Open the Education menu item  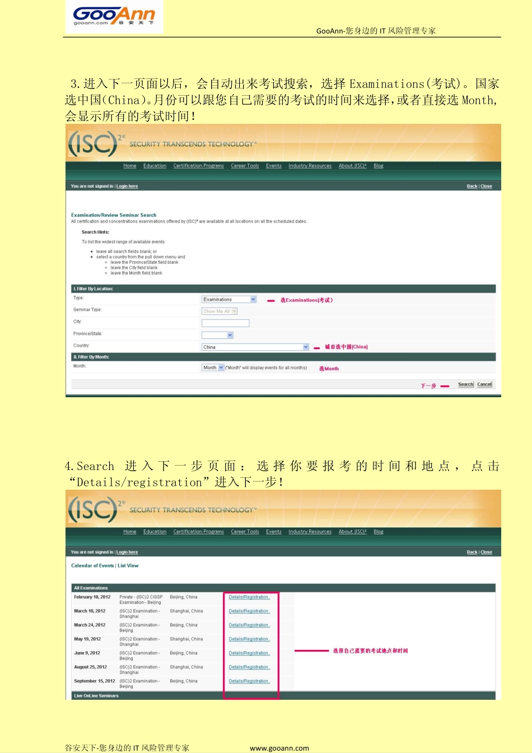coord(155,166)
